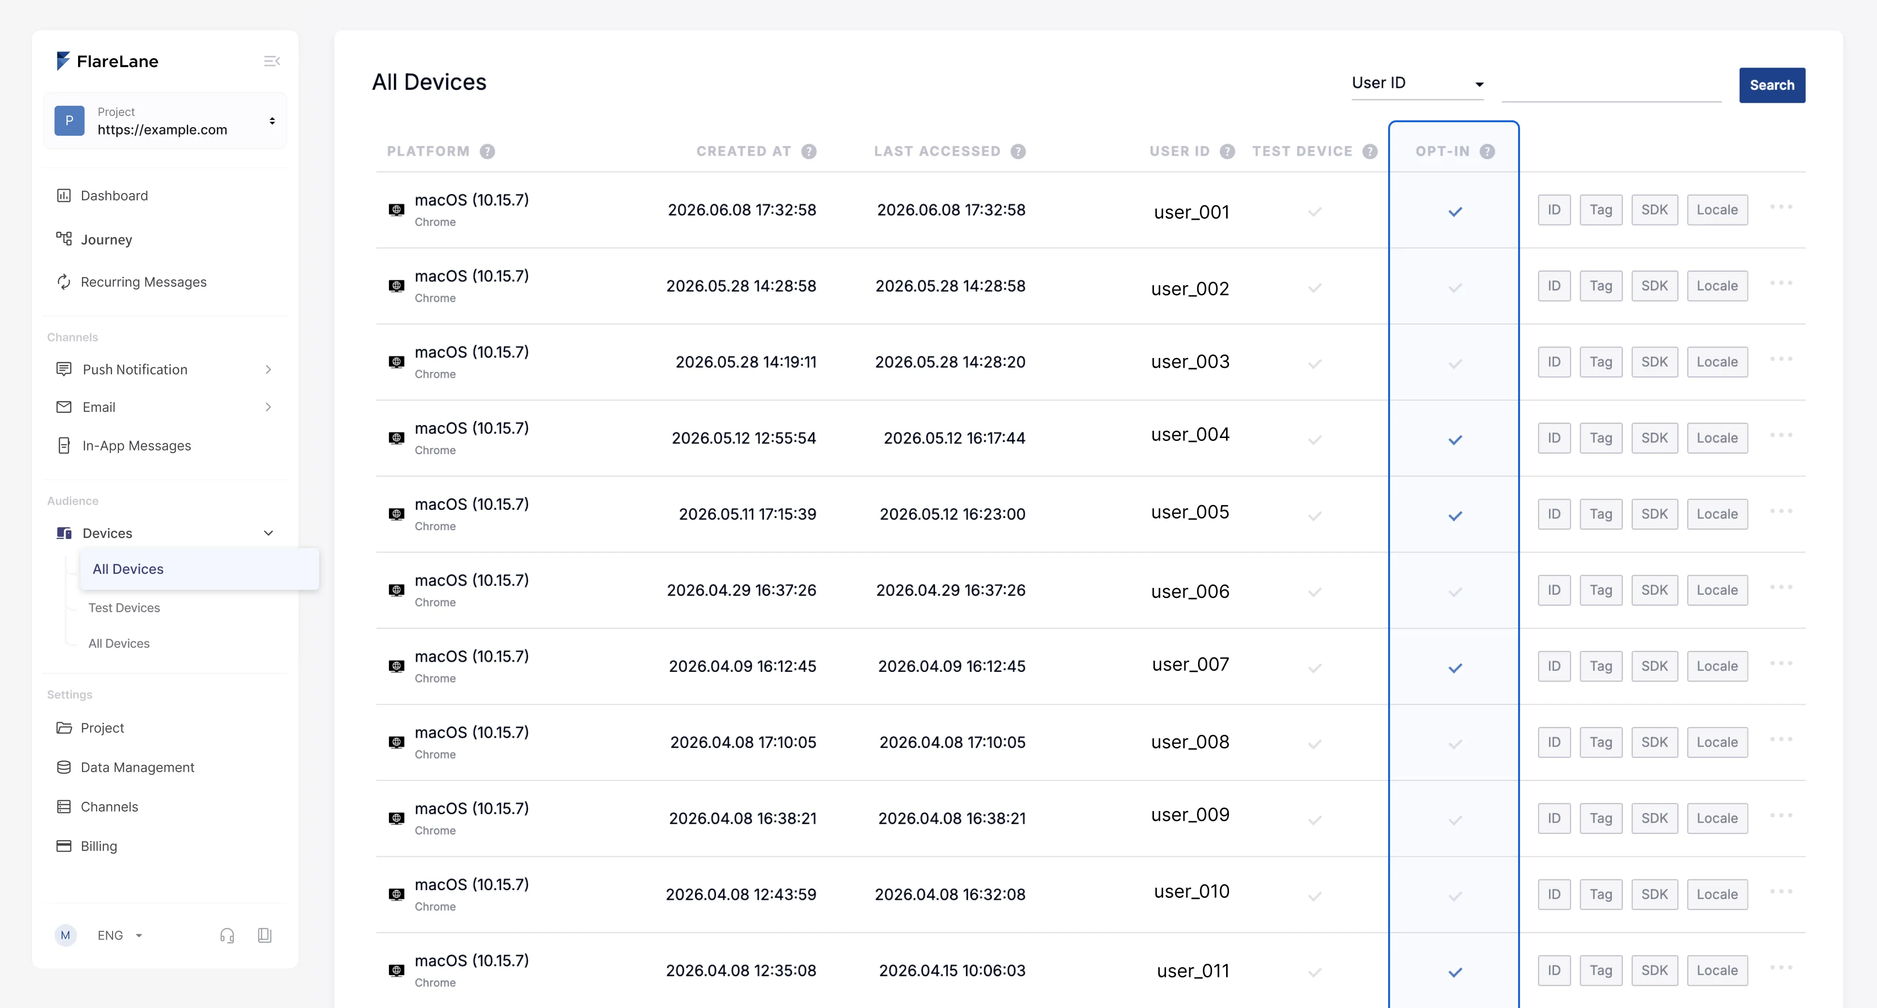Viewport: 1877px width, 1008px height.
Task: Open support via headset icon
Action: [227, 935]
